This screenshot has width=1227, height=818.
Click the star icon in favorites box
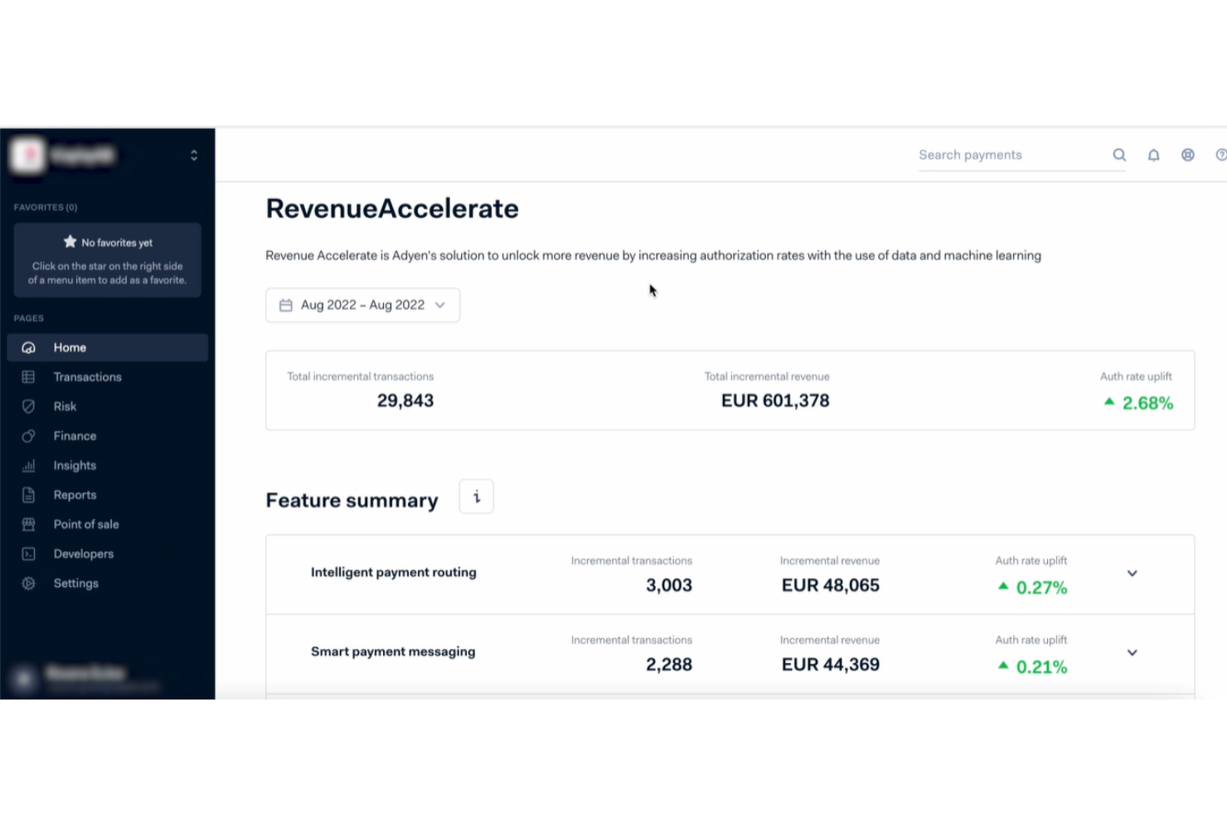[70, 242]
